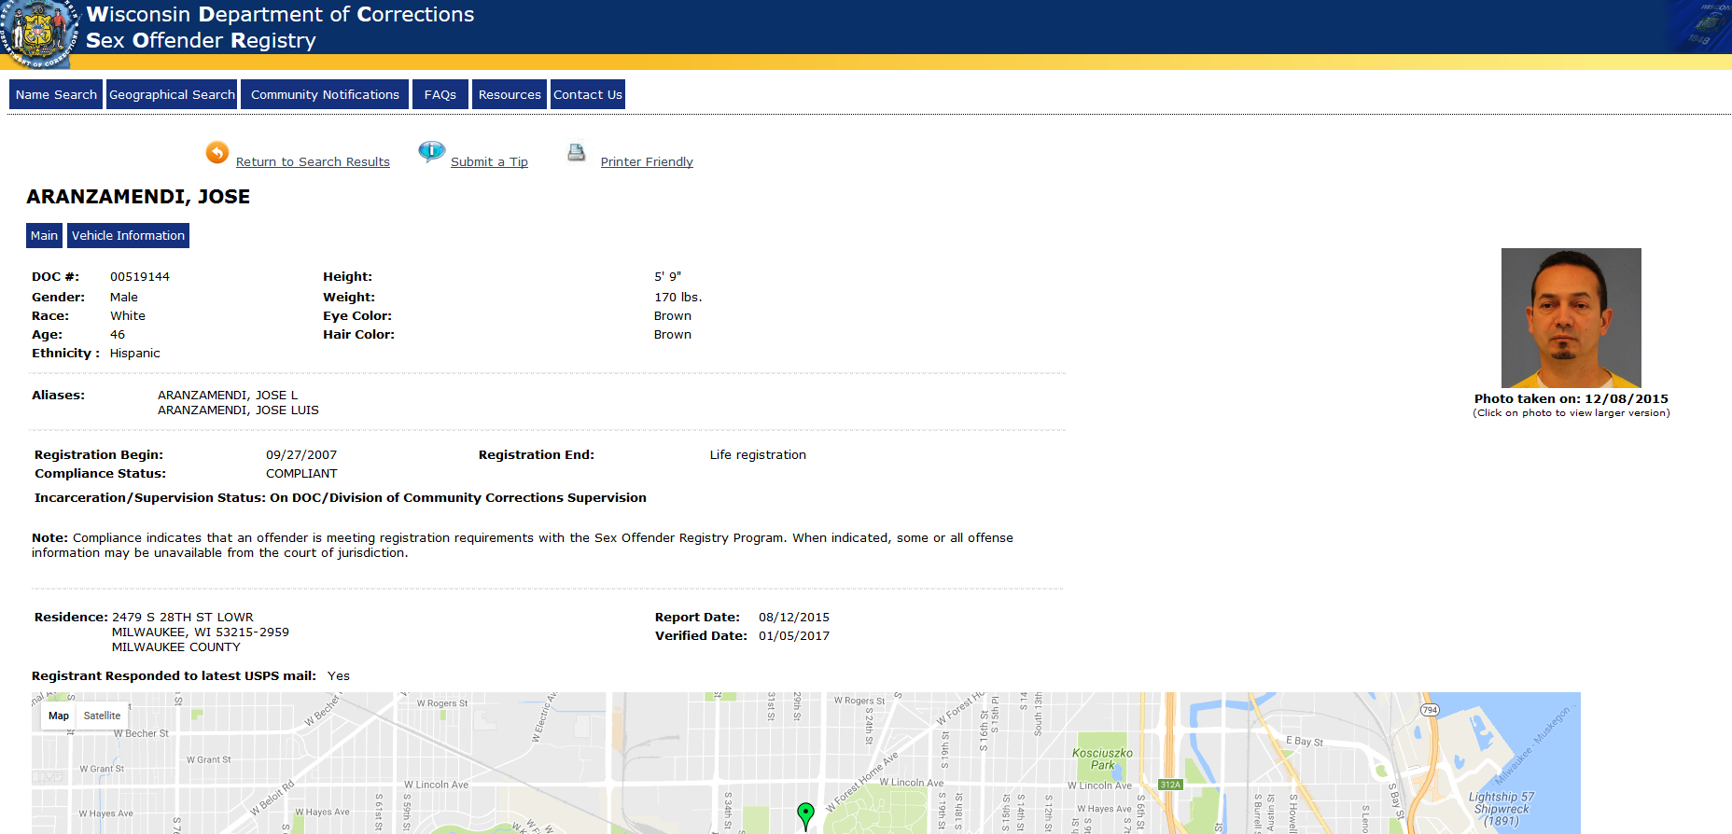
Task: Click the Submit a Tip link
Action: click(489, 162)
